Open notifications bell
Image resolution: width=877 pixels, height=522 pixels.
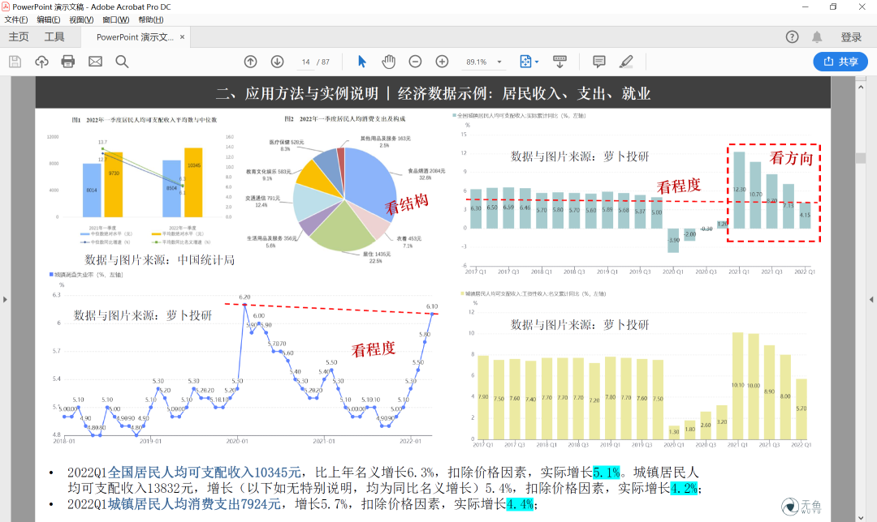pyautogui.click(x=817, y=36)
